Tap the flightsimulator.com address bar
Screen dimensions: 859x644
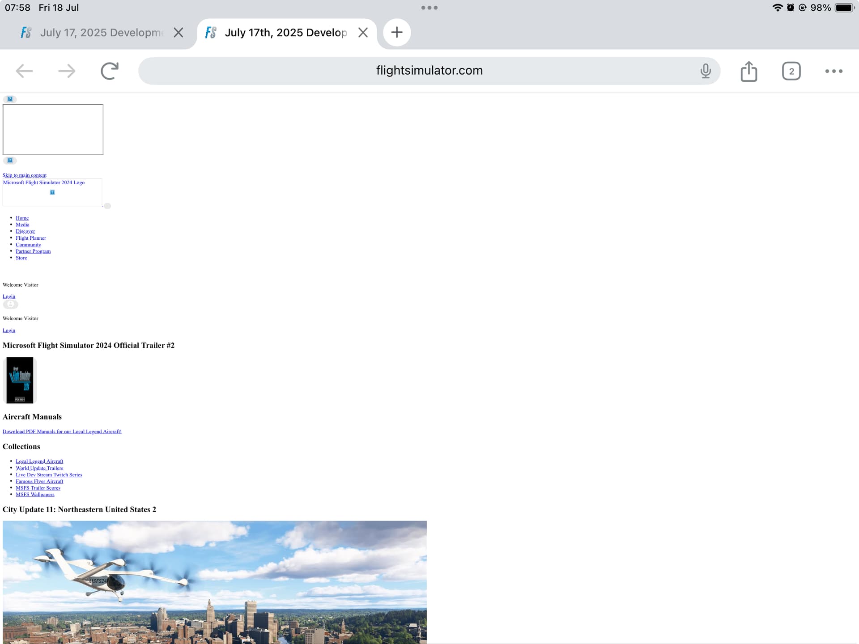click(429, 71)
